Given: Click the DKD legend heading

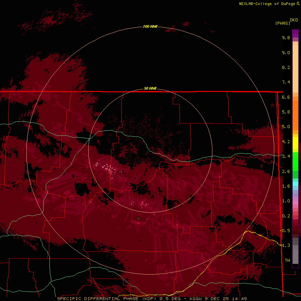Looking at the screenshot, I should point(294,20).
